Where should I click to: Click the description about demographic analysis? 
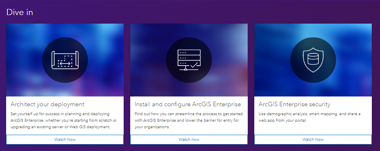pos(306,117)
